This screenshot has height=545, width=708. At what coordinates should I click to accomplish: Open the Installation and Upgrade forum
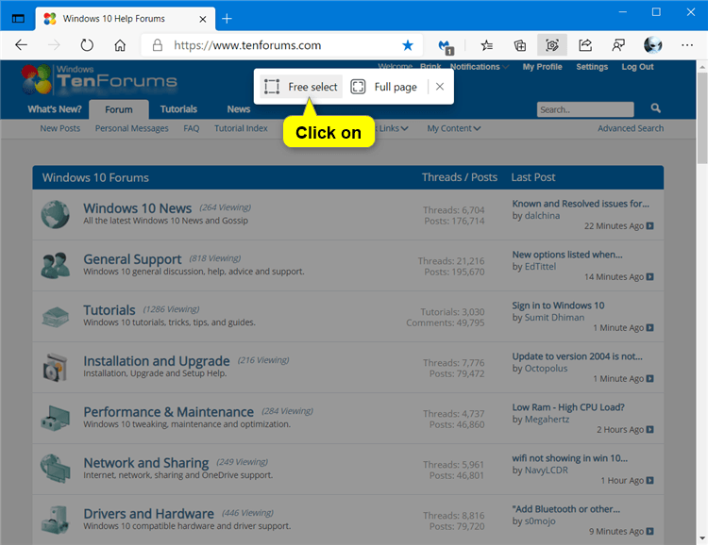coord(156,361)
